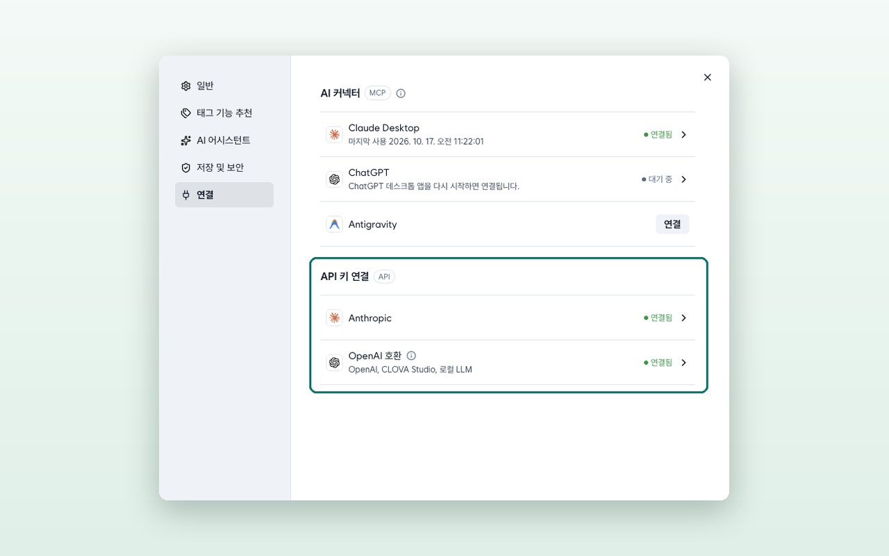Expand OpenAI 호환 API details
The height and width of the screenshot is (556, 889).
click(x=683, y=362)
